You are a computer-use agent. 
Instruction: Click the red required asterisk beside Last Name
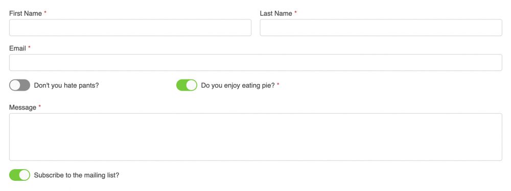[295, 13]
